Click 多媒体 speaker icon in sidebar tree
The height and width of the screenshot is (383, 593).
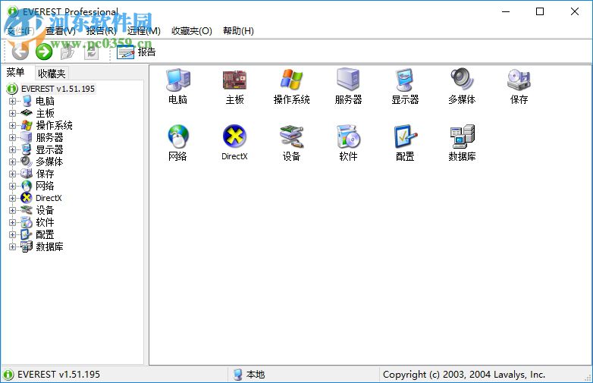(27, 162)
